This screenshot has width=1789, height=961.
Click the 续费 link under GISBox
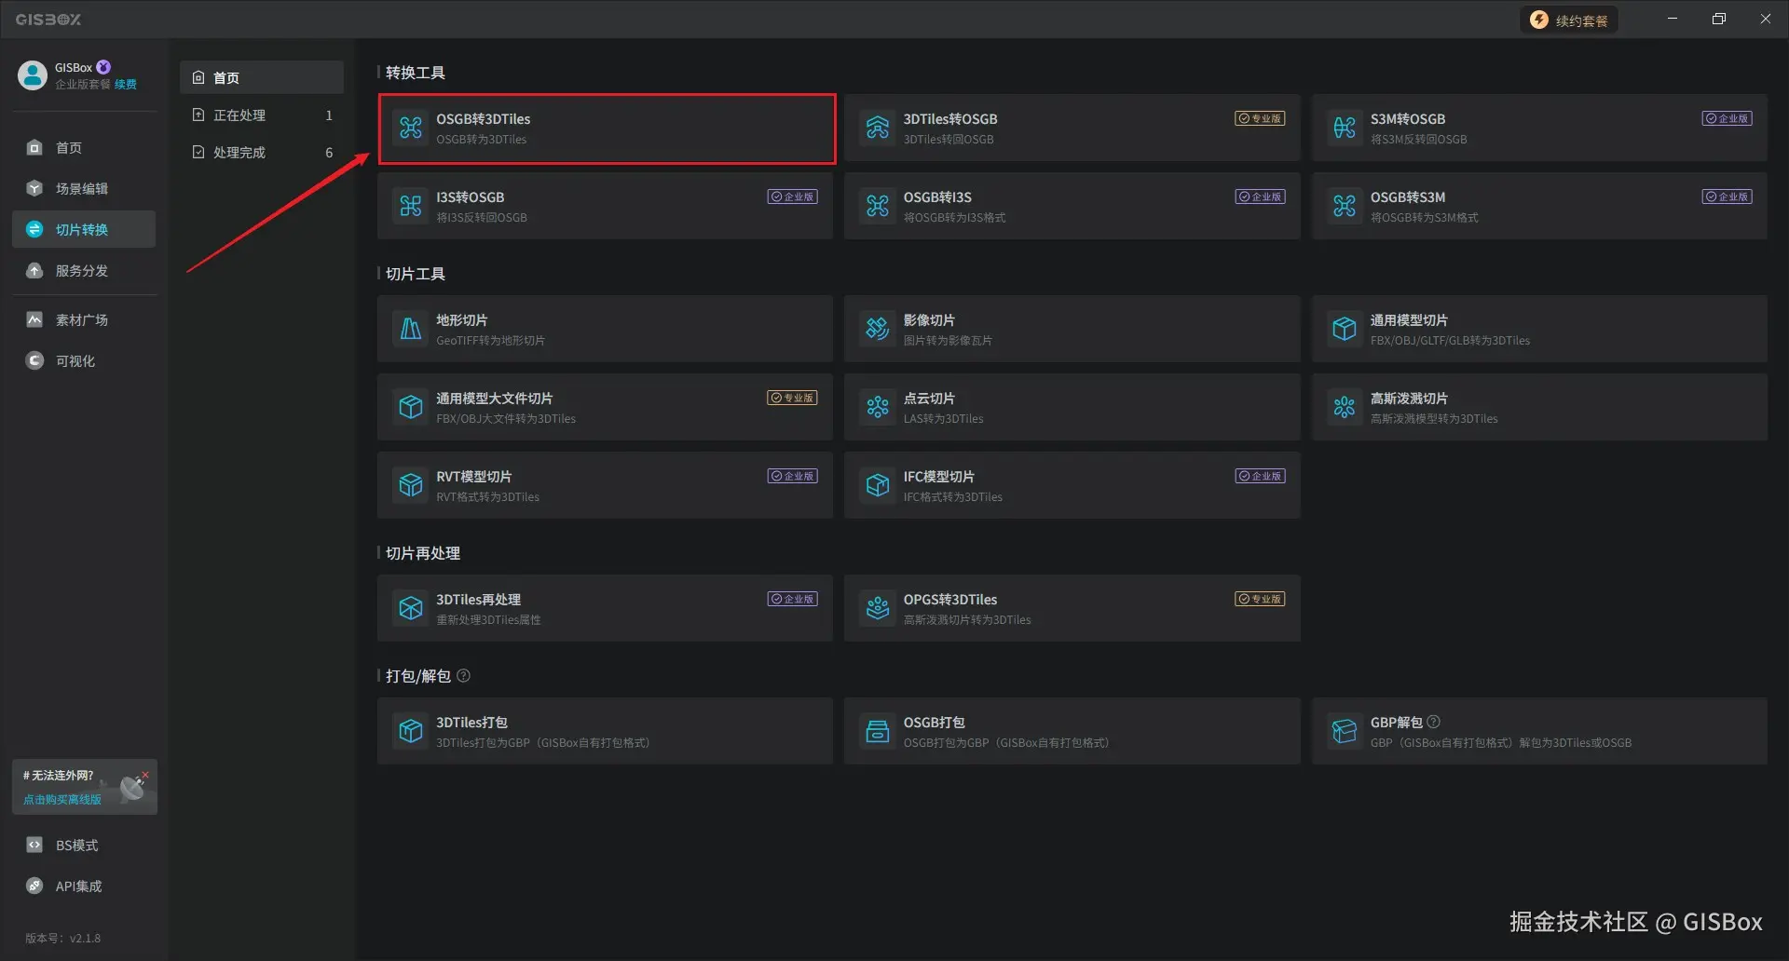tap(126, 85)
